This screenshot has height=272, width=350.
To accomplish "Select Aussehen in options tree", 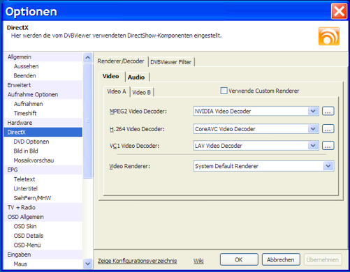I will 43,66.
